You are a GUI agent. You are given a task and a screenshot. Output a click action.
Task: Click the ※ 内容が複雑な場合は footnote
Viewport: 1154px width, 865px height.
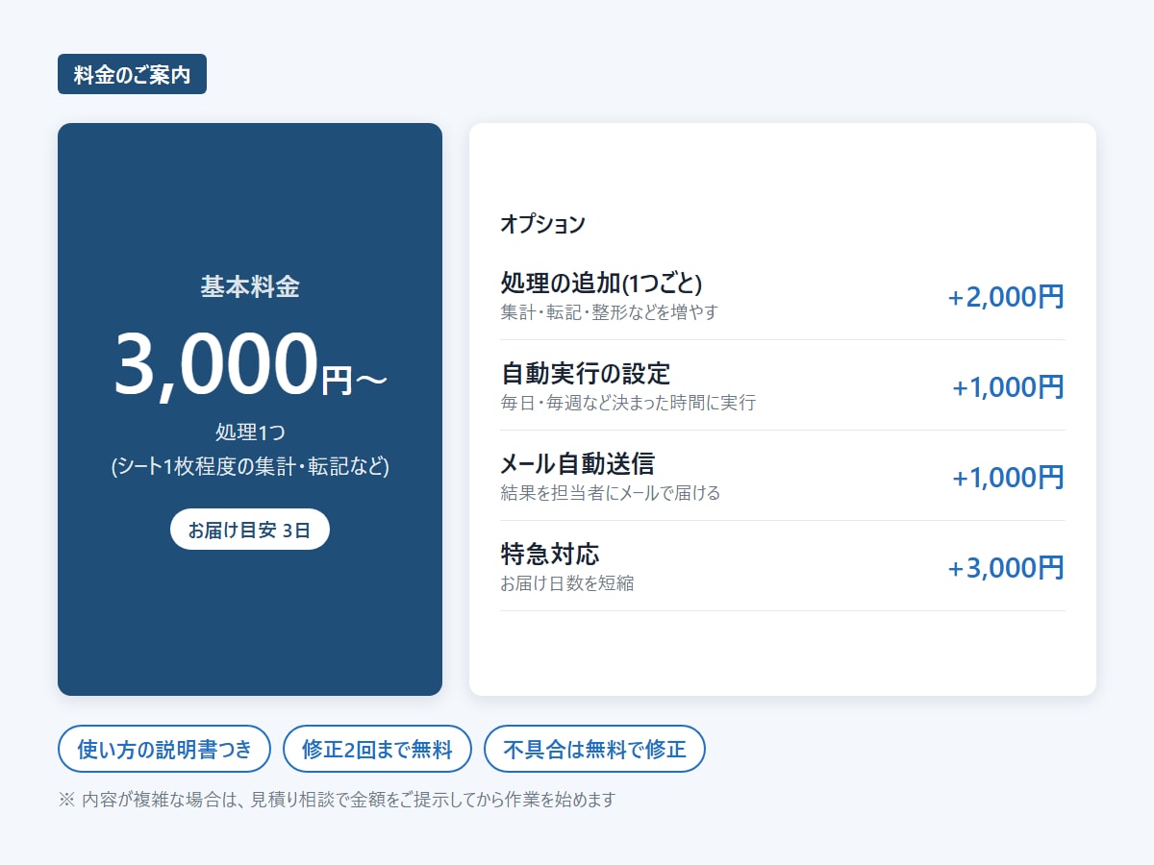[x=337, y=799]
